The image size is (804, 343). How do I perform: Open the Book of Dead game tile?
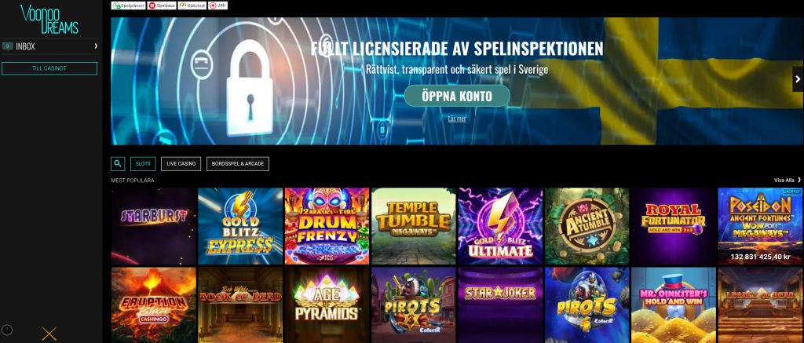click(240, 305)
